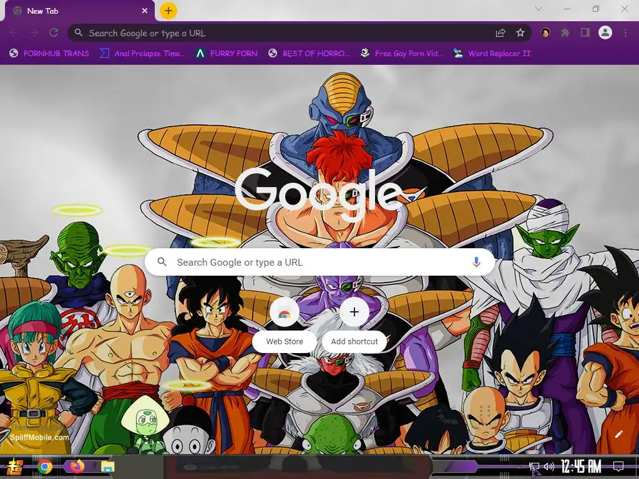Open the Web Store shortcut
The image size is (639, 479).
tap(285, 324)
